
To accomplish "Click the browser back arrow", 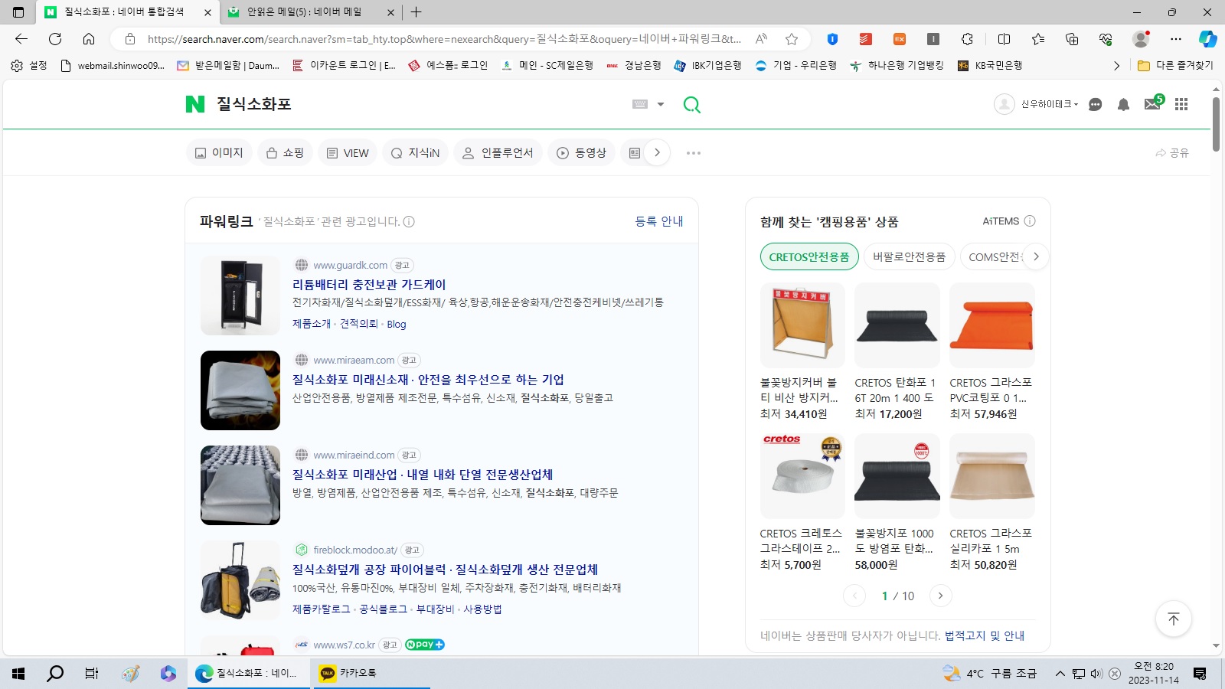I will click(21, 39).
